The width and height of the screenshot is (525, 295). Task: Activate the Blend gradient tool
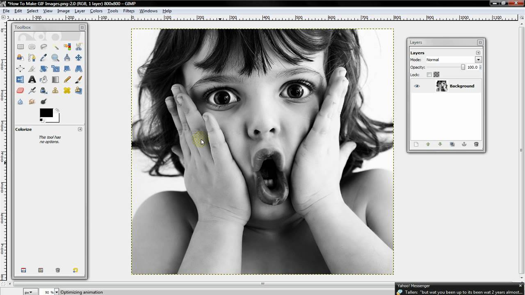(x=55, y=79)
